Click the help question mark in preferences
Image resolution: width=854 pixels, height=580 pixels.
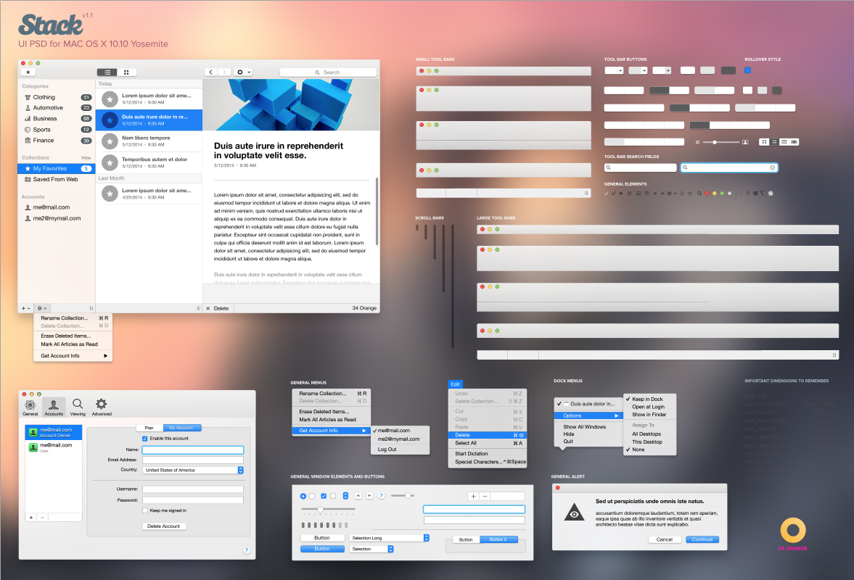pyautogui.click(x=246, y=550)
